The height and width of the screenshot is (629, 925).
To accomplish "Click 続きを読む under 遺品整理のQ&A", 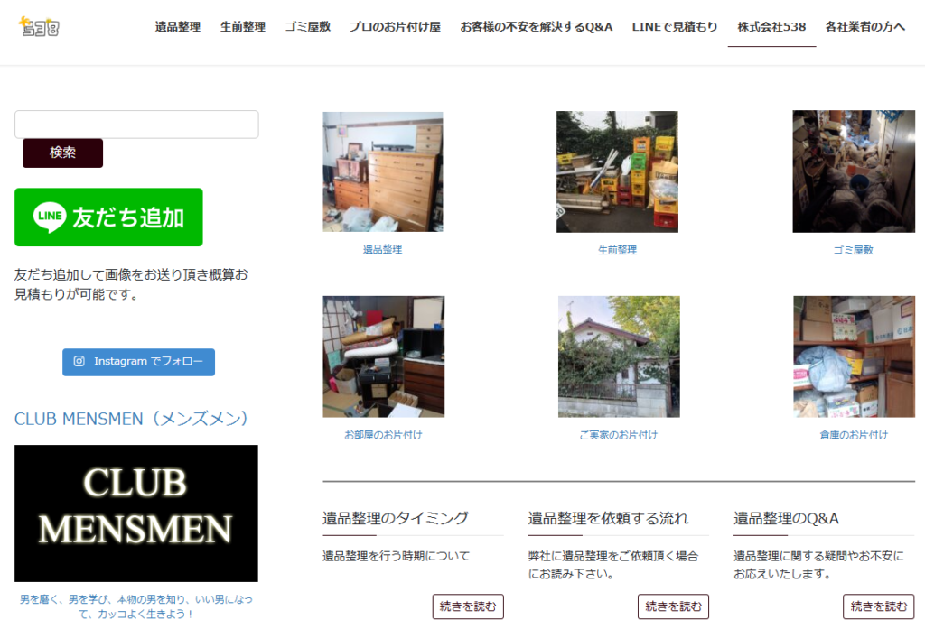I will point(878,606).
